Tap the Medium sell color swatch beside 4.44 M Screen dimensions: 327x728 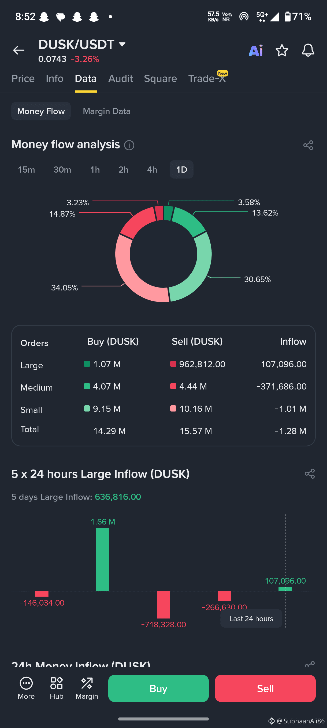[x=173, y=386]
